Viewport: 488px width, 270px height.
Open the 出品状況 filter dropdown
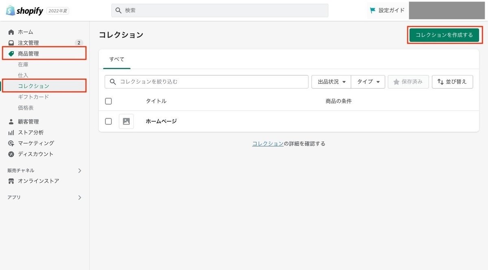pyautogui.click(x=331, y=82)
